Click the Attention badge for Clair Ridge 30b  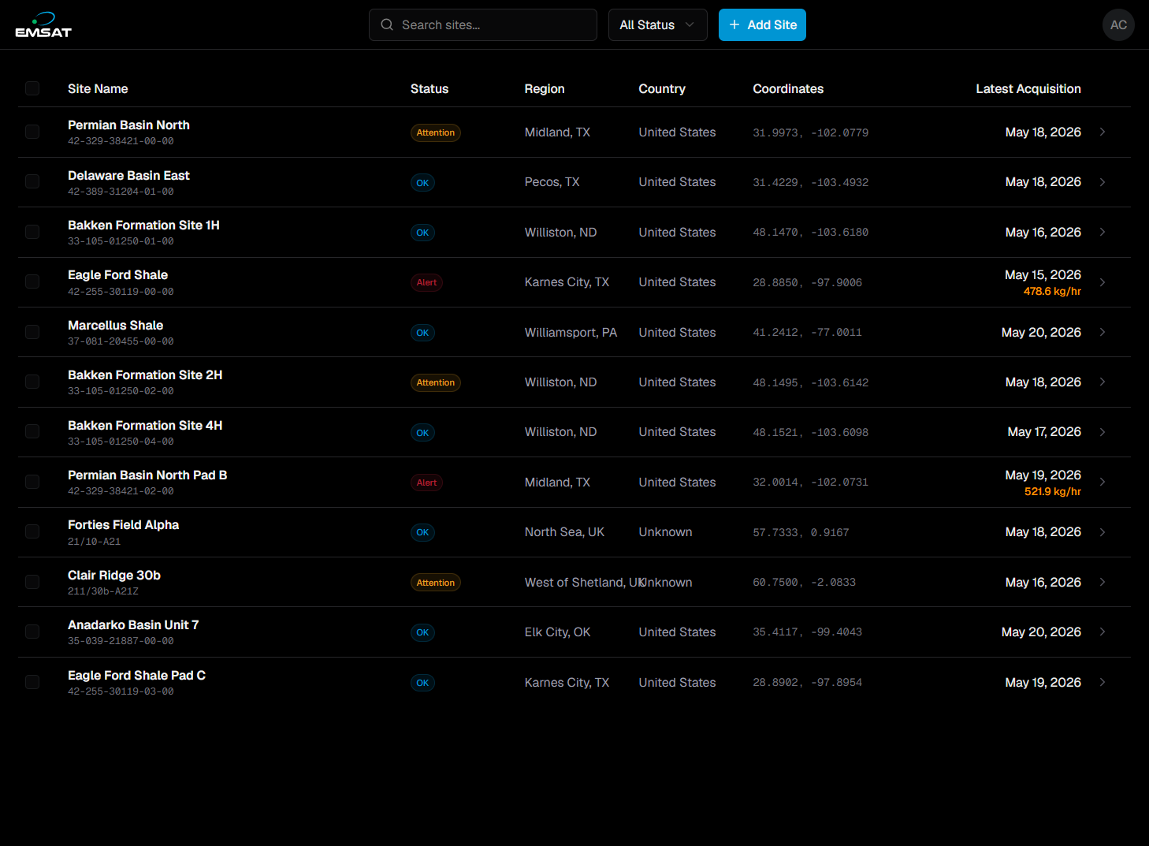coord(435,583)
